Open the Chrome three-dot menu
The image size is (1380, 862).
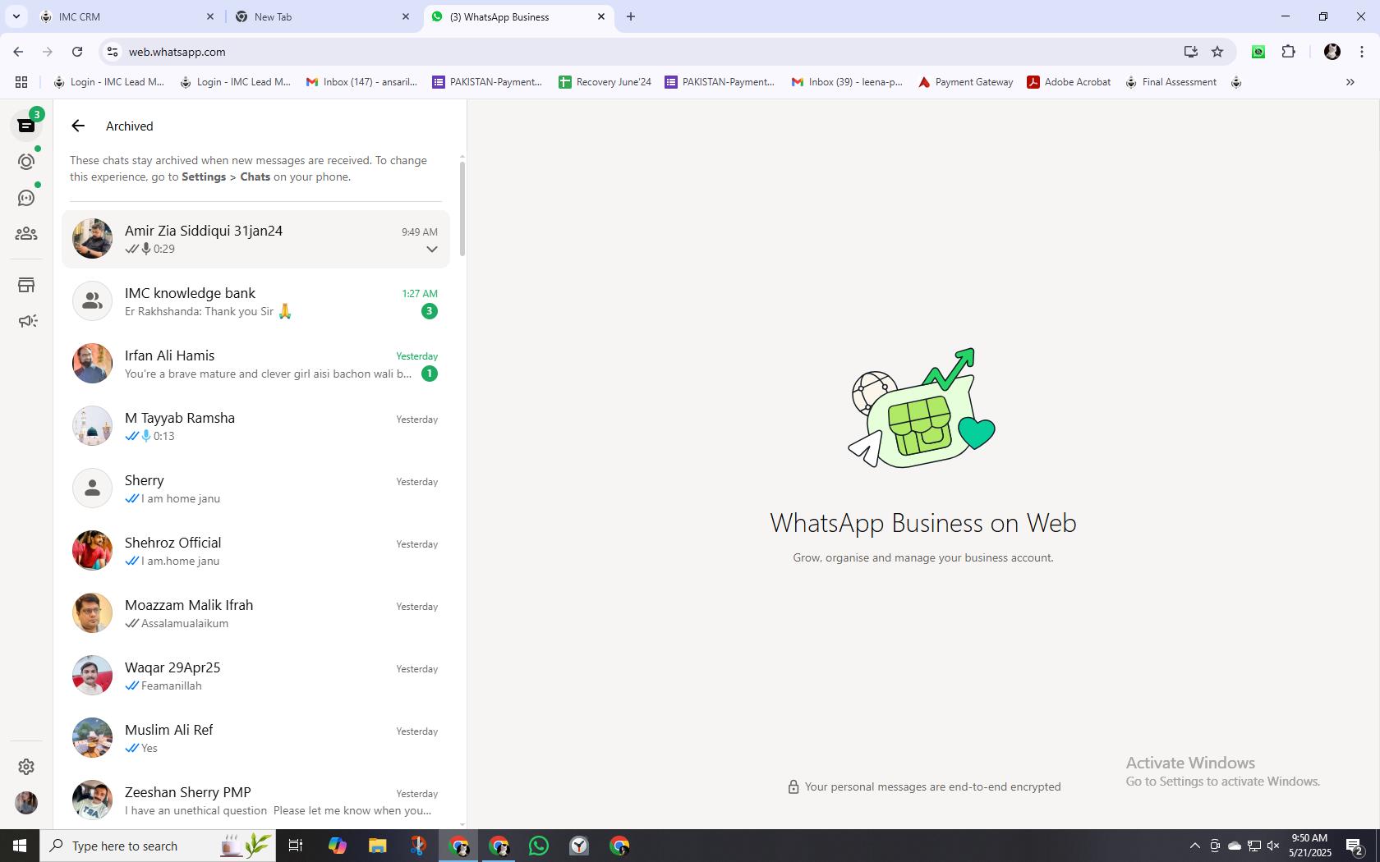point(1362,52)
